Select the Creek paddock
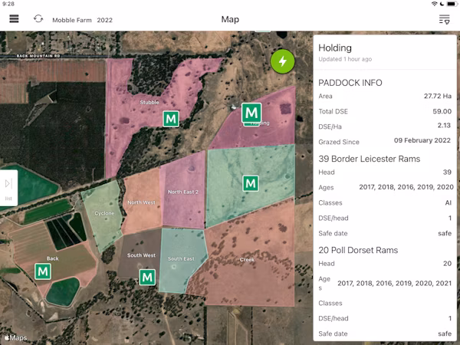This screenshot has width=460, height=345. pyautogui.click(x=247, y=260)
